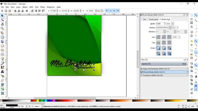
Task: Switch to the Fill tab
Action: (144, 19)
